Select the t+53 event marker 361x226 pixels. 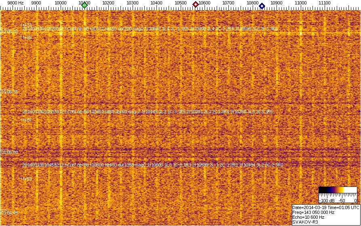pos(26,178)
